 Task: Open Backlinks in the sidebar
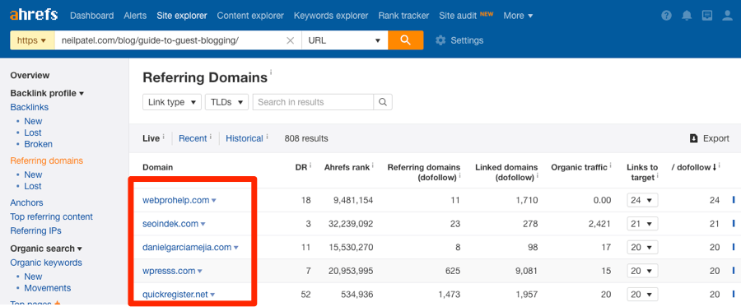(30, 107)
